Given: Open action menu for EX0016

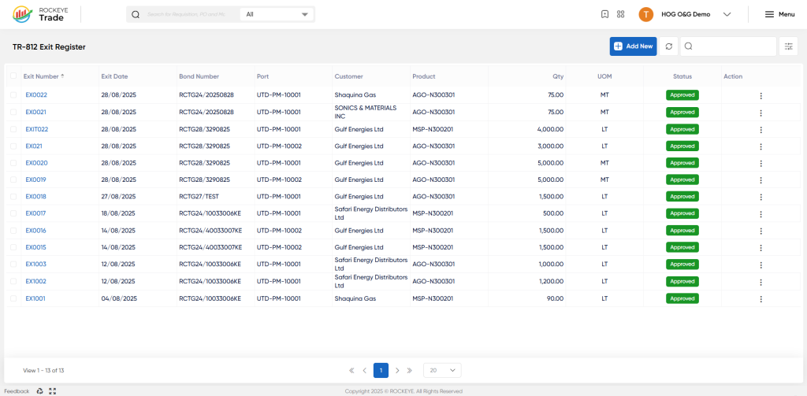Looking at the screenshot, I should 761,231.
